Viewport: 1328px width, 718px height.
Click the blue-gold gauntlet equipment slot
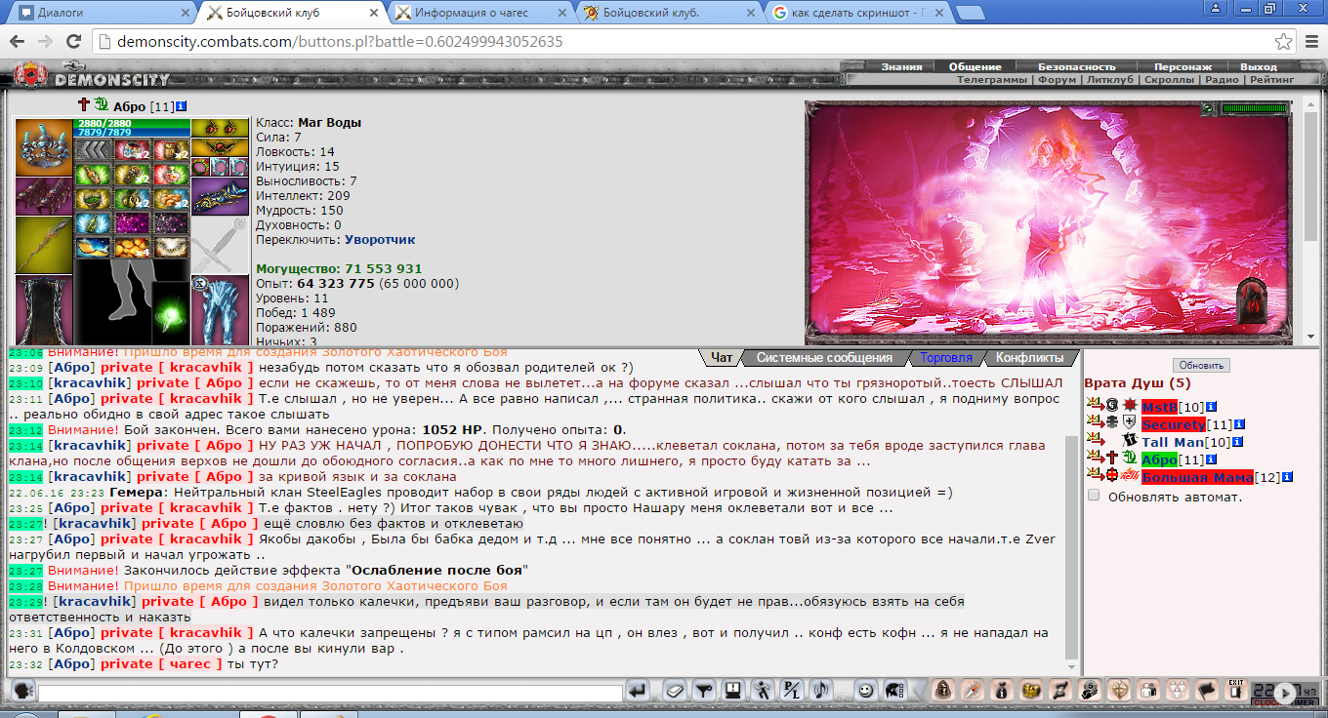[x=220, y=195]
